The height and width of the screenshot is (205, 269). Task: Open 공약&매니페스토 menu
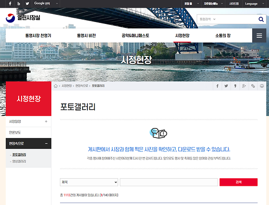[135, 35]
